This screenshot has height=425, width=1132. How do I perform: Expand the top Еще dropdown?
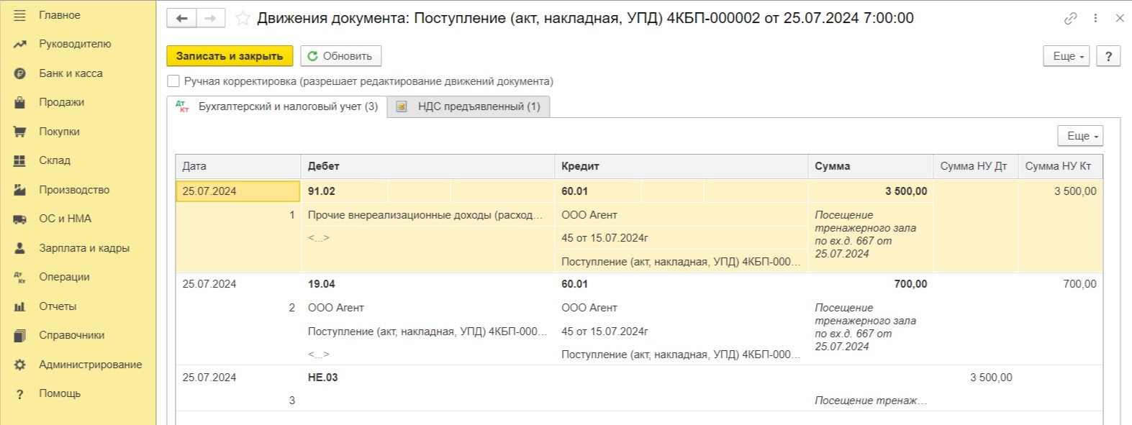tap(1067, 56)
